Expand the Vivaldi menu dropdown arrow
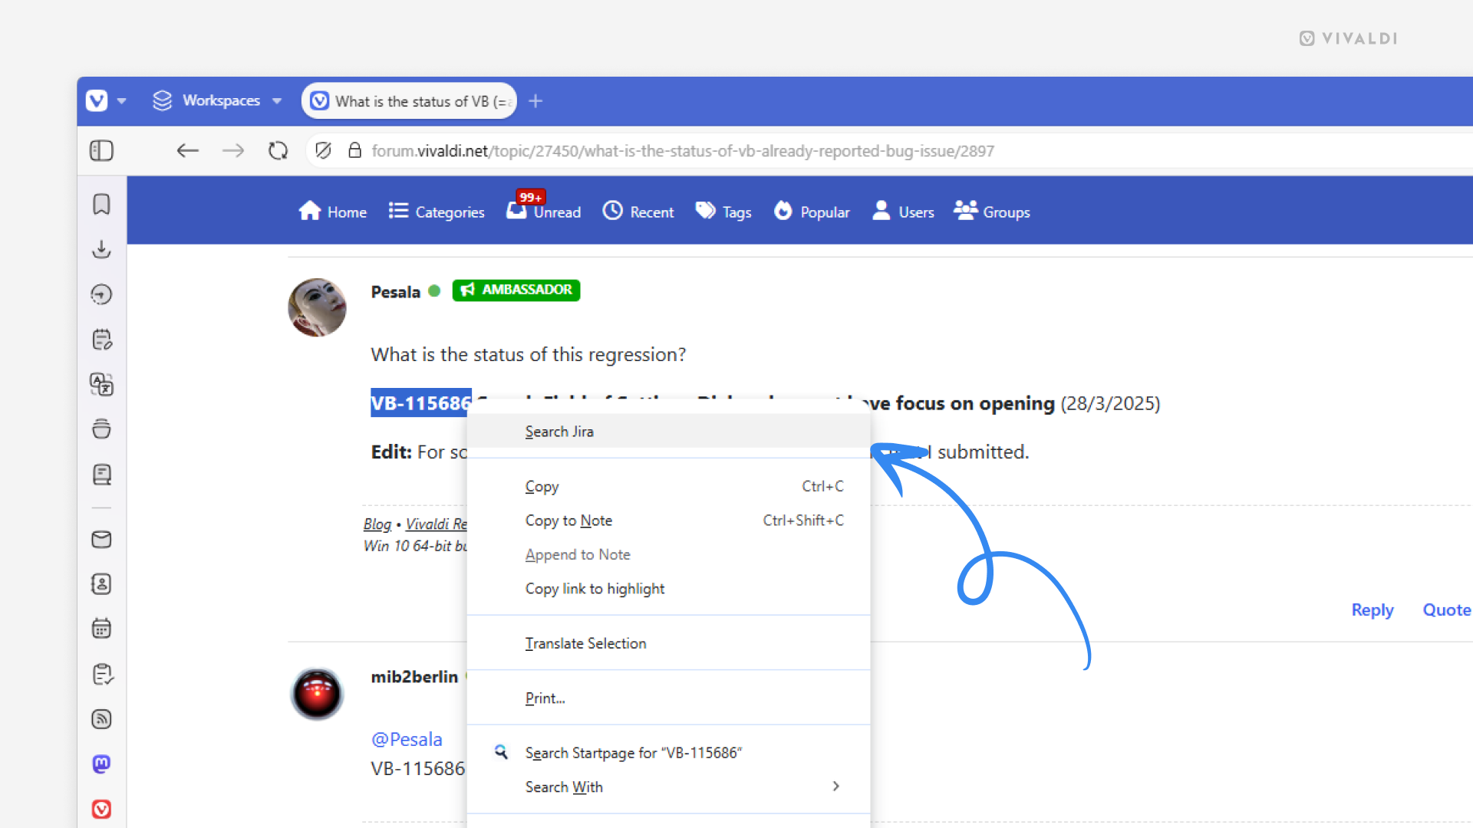This screenshot has width=1473, height=828. coord(122,101)
